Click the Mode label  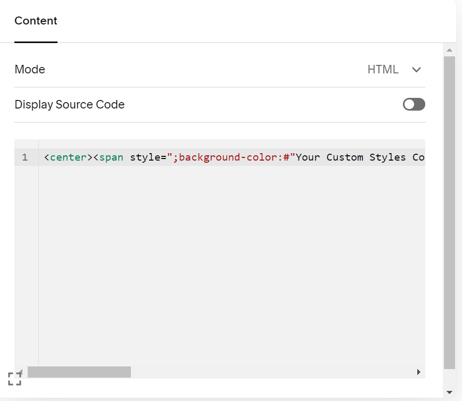(x=30, y=70)
